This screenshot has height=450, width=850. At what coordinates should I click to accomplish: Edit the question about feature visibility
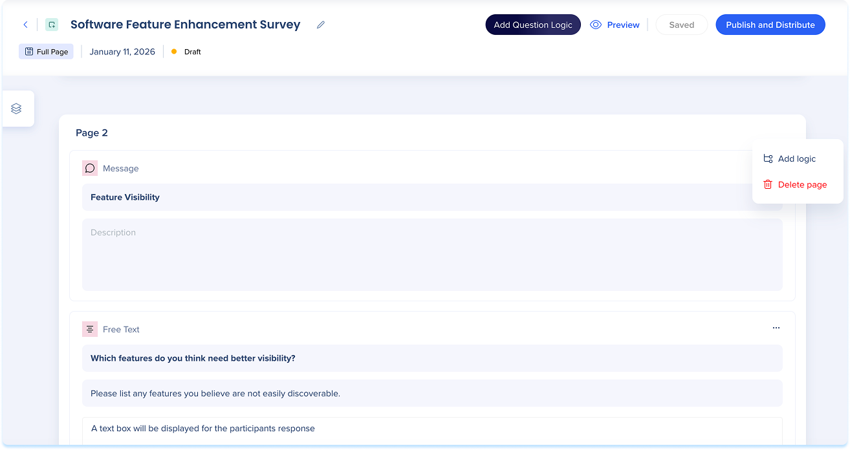pos(431,358)
